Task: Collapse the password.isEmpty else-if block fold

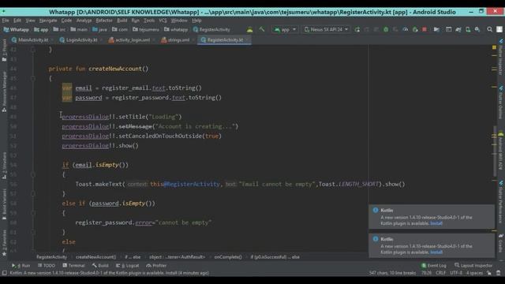Action: [33, 213]
